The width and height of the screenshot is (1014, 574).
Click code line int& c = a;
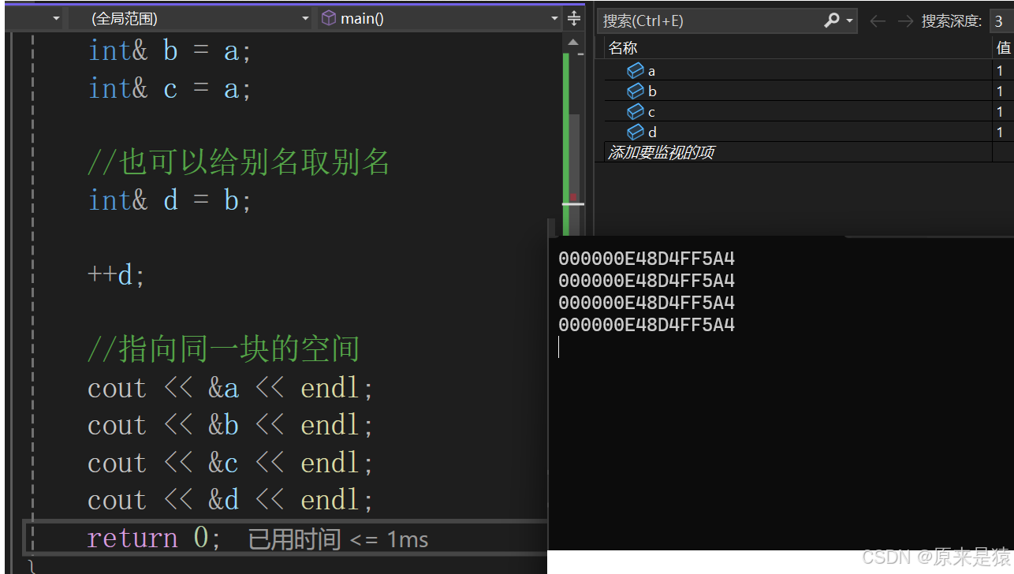coord(170,88)
